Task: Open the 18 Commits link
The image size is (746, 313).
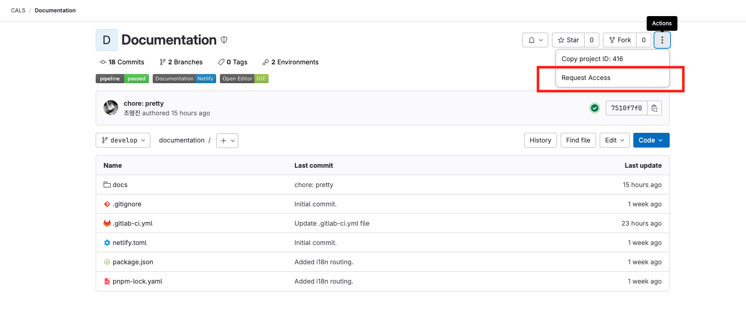Action: click(122, 62)
